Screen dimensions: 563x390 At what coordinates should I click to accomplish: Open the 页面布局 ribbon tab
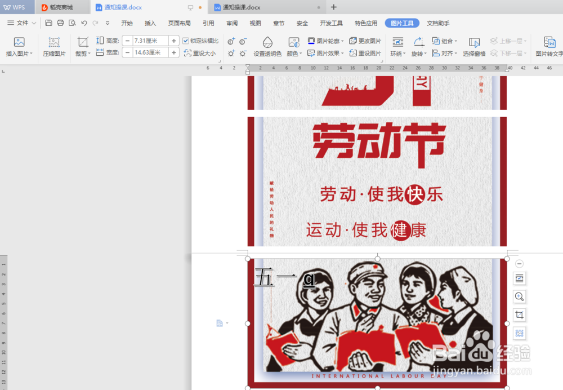point(180,23)
